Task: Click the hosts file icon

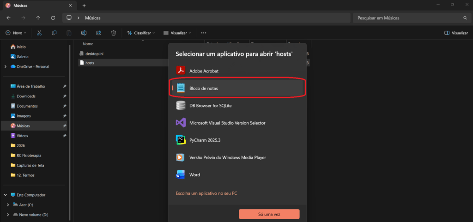Action: coord(81,63)
